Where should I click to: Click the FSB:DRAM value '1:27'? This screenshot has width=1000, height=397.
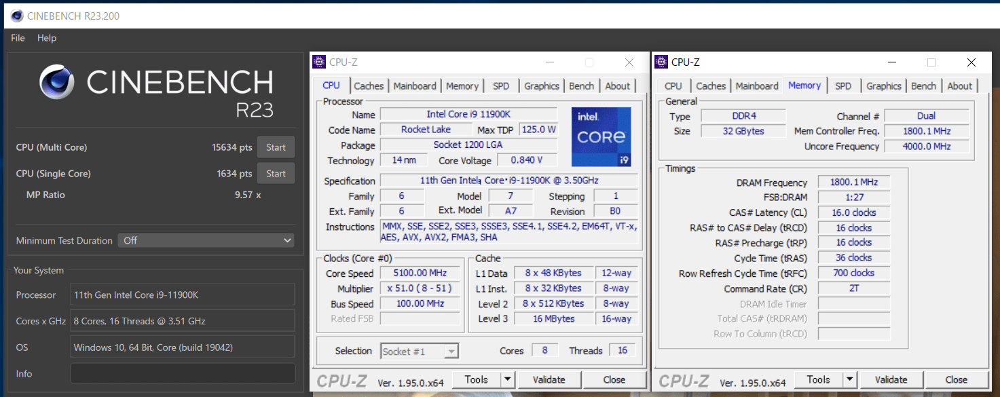click(x=853, y=197)
